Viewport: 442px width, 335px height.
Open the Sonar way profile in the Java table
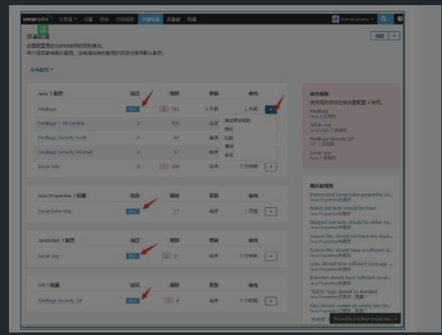[x=49, y=166]
